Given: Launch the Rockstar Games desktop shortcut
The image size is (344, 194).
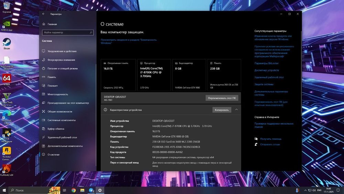Looking at the screenshot, I should click(7, 153).
